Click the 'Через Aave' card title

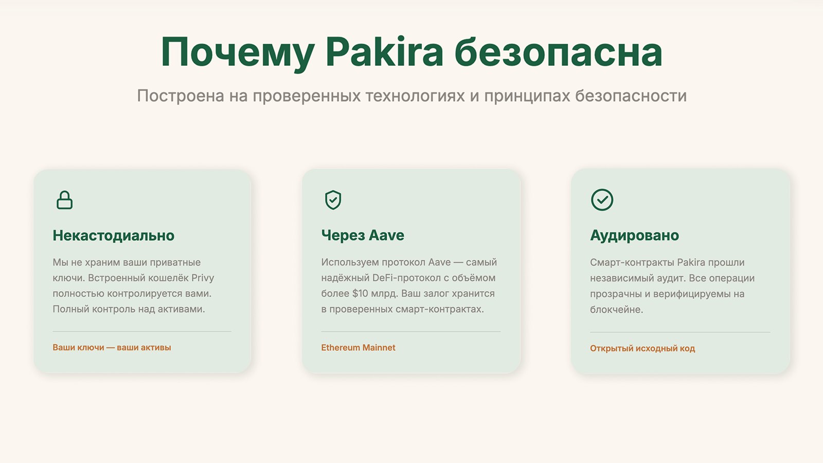click(363, 235)
